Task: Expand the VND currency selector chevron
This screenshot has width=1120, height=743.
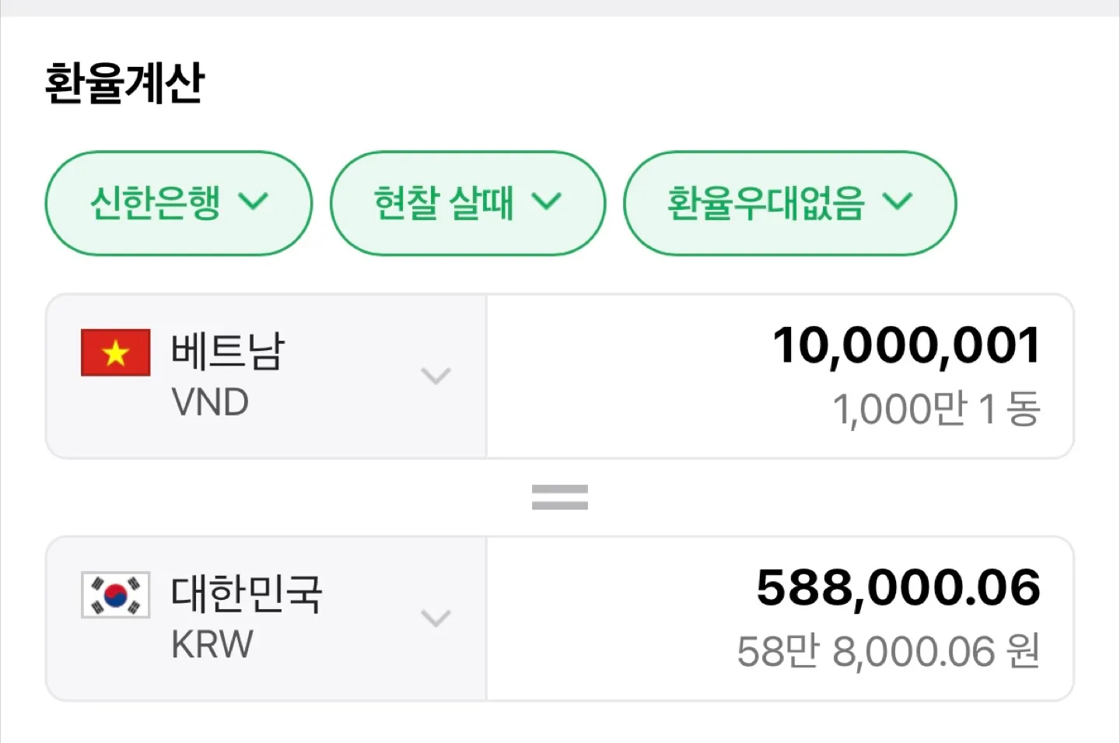Action: tap(436, 377)
